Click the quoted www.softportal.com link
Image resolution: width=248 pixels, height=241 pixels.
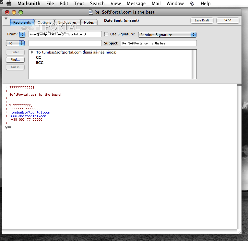tap(29, 116)
